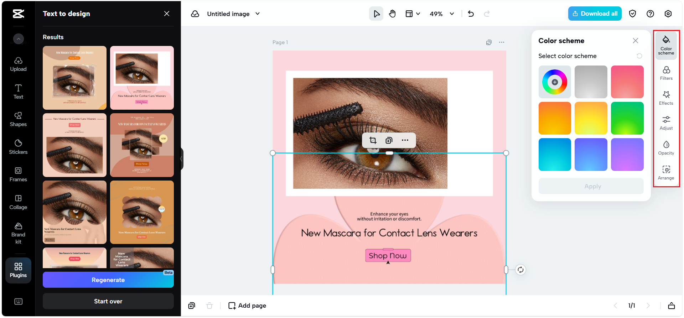
Task: Activate the Hand pan tool
Action: pyautogui.click(x=392, y=14)
